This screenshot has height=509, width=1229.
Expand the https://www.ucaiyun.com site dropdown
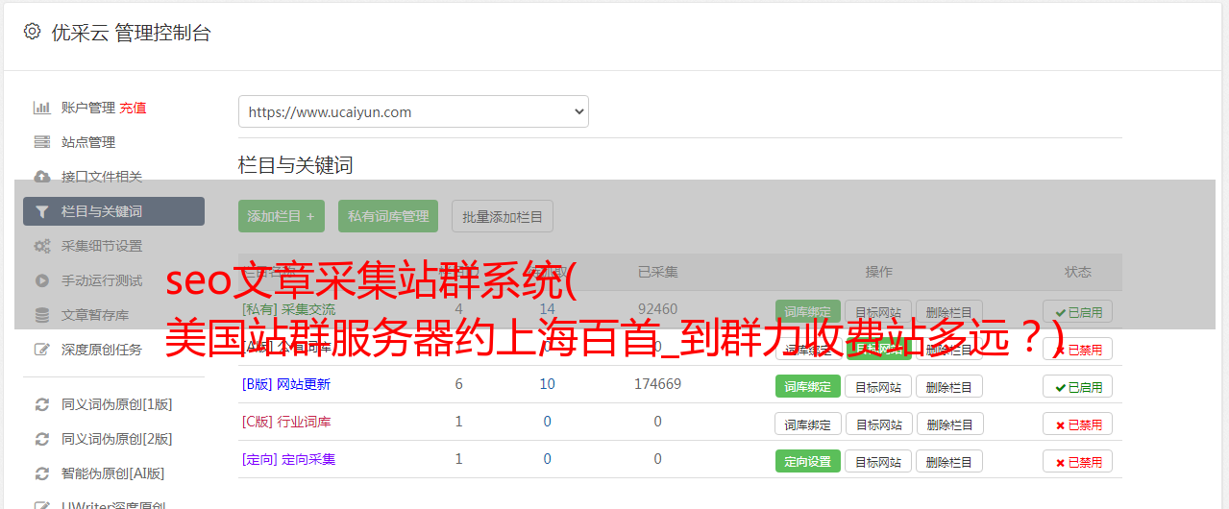pos(413,111)
